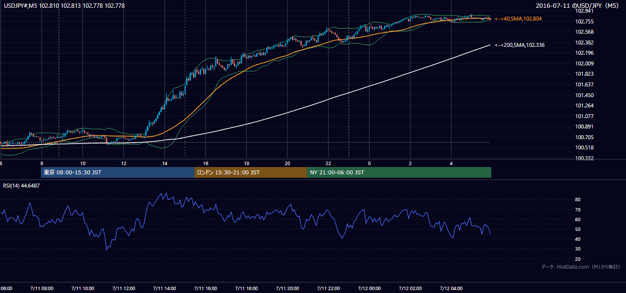Click the 7/12 04:00 bottom time label
626x293 pixels.
coord(452,288)
